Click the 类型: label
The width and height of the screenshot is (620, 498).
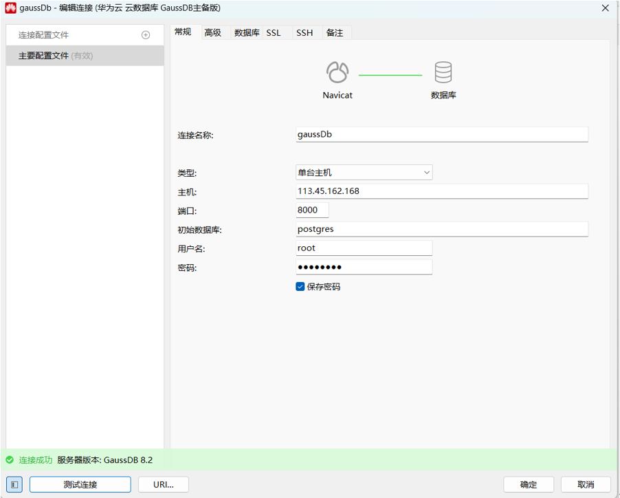187,173
